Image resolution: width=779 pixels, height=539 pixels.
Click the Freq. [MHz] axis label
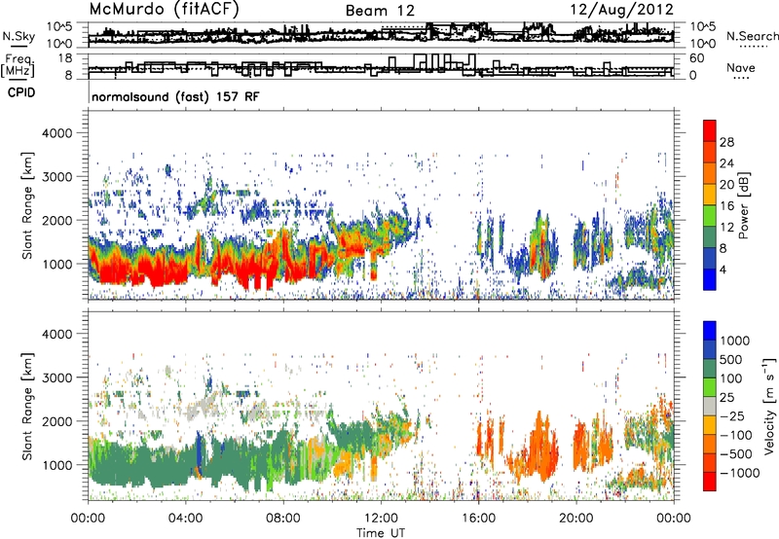(18, 66)
